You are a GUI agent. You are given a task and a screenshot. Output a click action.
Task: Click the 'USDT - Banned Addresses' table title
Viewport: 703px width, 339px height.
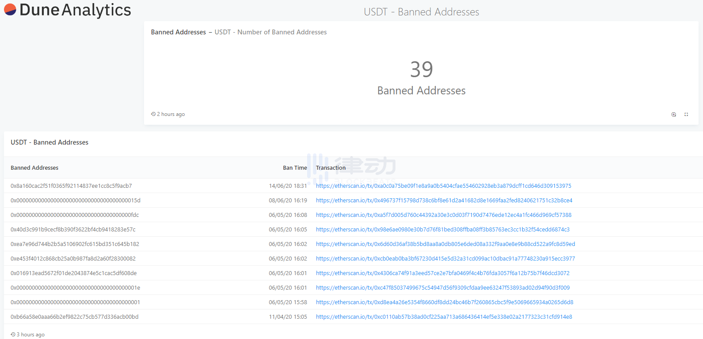tap(49, 142)
